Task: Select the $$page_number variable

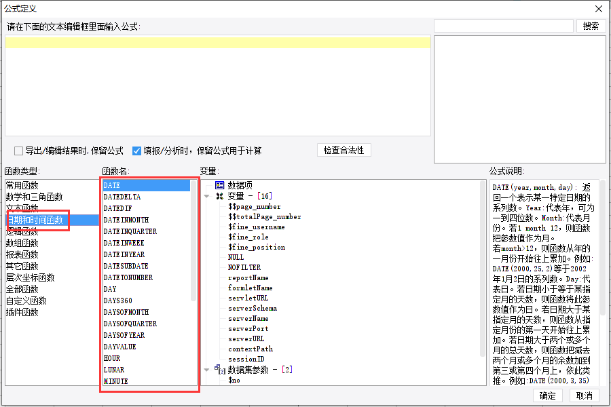Action: (x=255, y=207)
